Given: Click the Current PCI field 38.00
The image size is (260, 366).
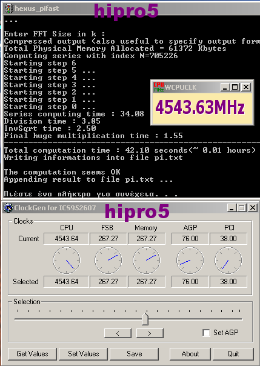Looking at the screenshot, I should 228,239.
